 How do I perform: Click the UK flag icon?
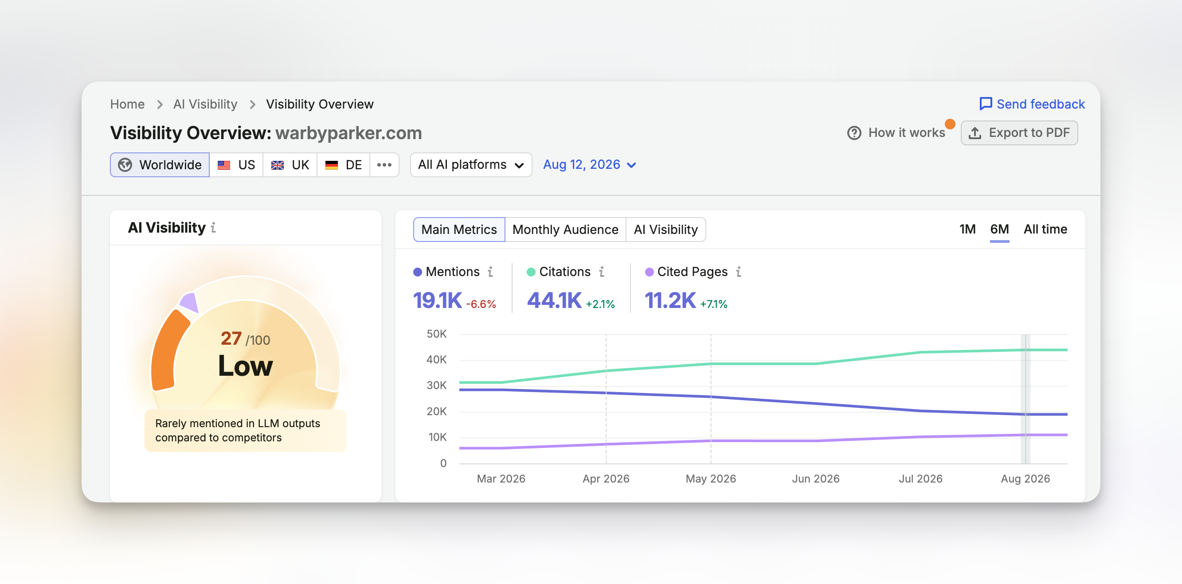click(x=277, y=165)
